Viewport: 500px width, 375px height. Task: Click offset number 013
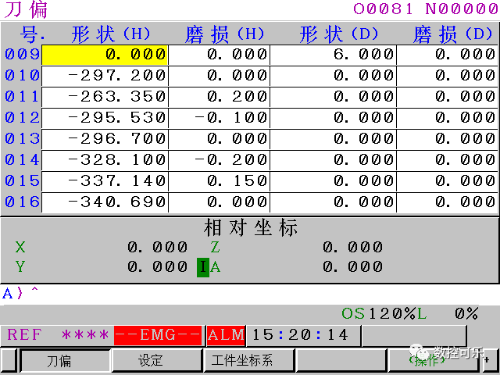click(22, 139)
